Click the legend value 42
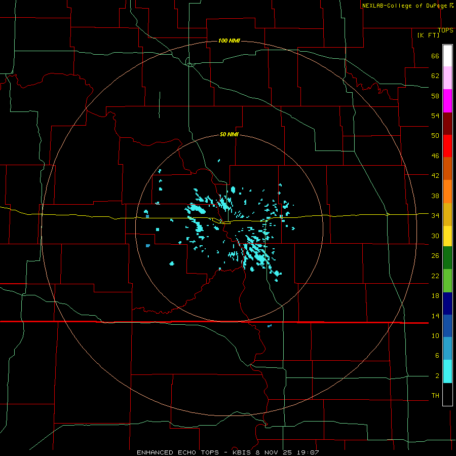This screenshot has width=456, height=456. click(x=435, y=175)
